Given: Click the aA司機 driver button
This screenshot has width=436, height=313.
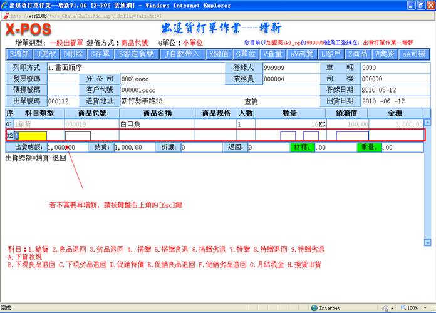Looking at the screenshot, I should point(414,54).
